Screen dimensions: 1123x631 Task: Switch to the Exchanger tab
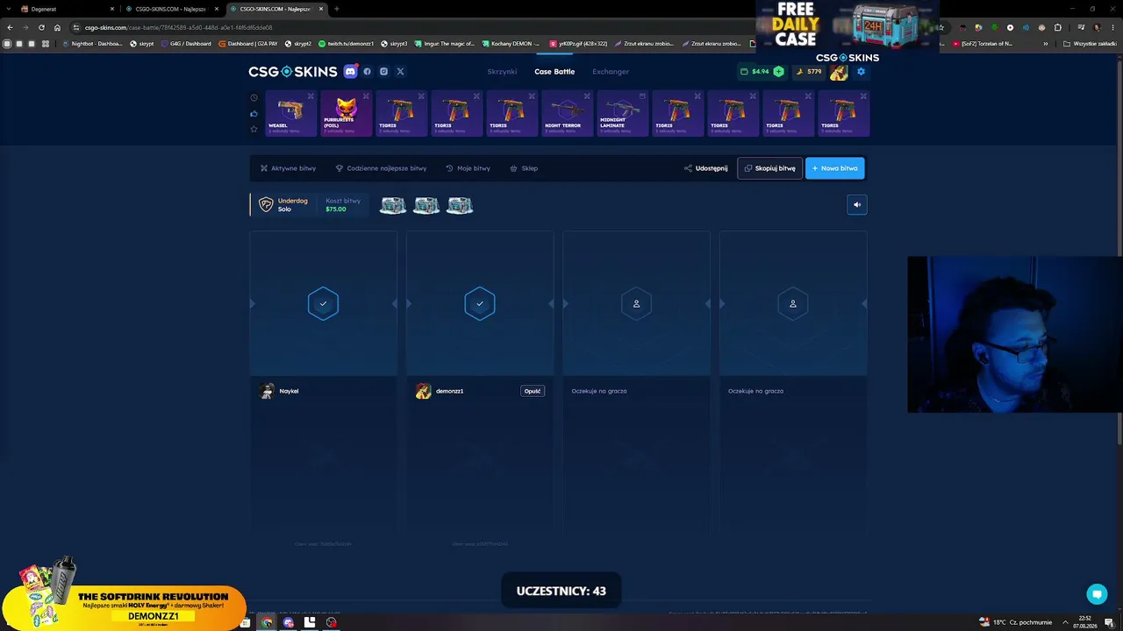point(611,72)
